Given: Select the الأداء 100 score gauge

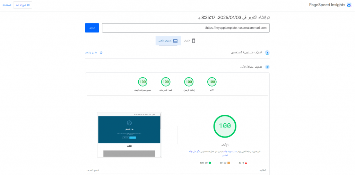Looking at the screenshot, I should 212,82.
